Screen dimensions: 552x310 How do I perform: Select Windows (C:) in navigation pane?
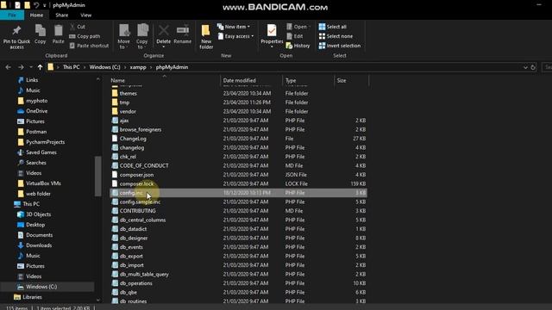click(x=47, y=287)
